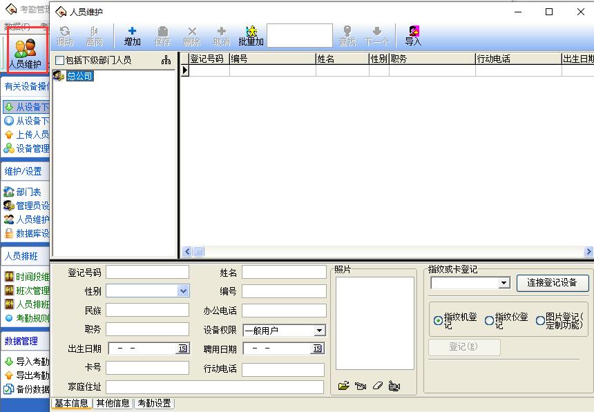The width and height of the screenshot is (594, 412).
Task: Click the eraser icon to clear photo
Action: (377, 386)
